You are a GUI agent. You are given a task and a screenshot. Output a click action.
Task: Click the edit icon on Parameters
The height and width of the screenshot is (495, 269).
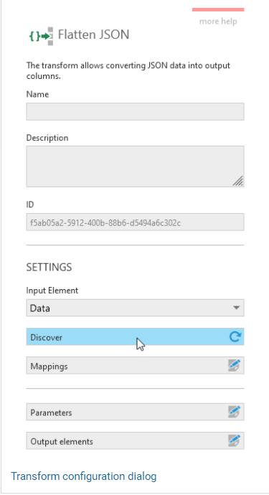click(x=235, y=412)
